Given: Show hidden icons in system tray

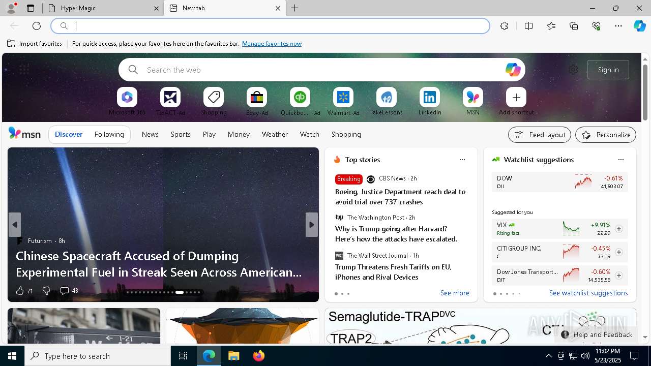Looking at the screenshot, I should pos(548,356).
